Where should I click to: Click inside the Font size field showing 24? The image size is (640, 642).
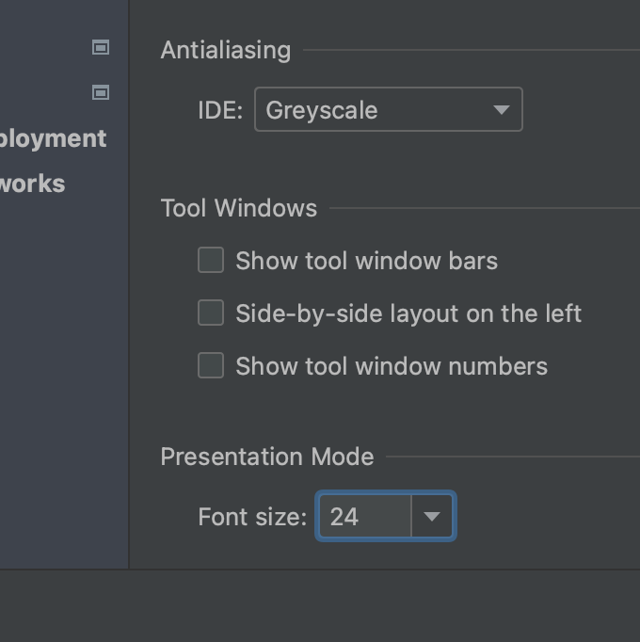tap(364, 517)
